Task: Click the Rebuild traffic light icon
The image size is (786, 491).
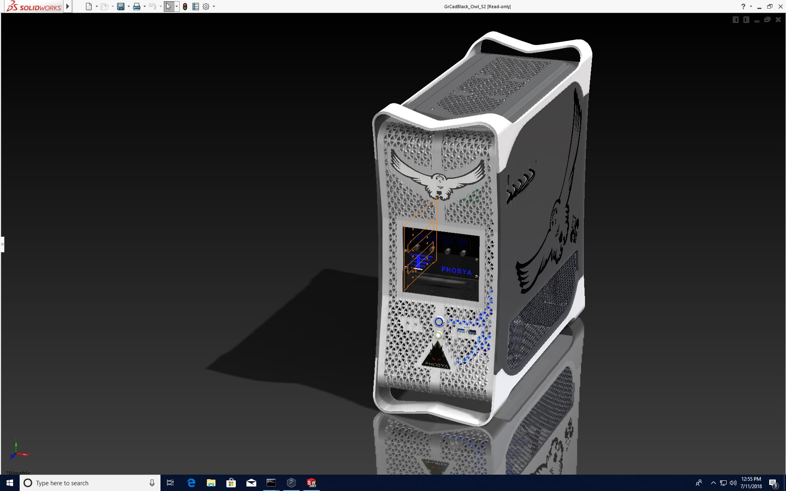Action: (185, 7)
